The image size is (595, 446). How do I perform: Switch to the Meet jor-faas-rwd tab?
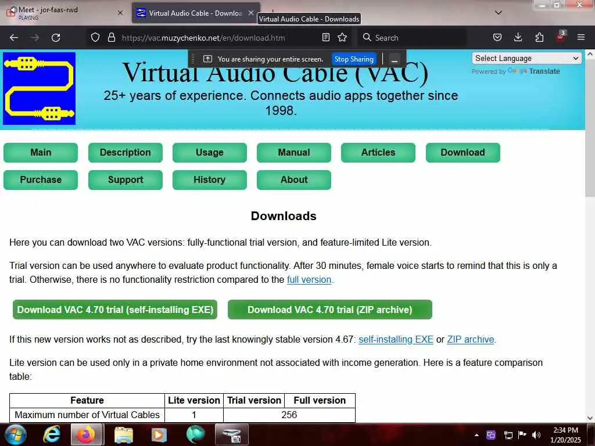(x=64, y=13)
